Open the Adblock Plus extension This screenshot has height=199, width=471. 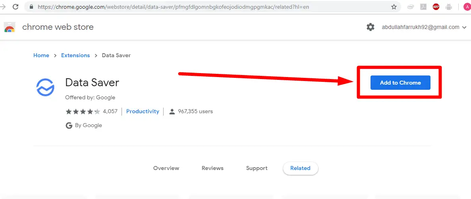click(x=436, y=7)
